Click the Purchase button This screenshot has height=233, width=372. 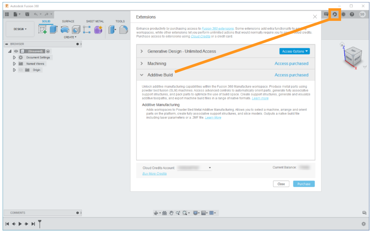tap(304, 184)
